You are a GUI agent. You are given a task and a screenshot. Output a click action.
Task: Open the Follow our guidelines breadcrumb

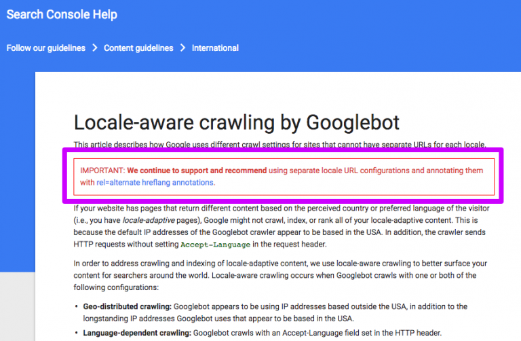[46, 48]
